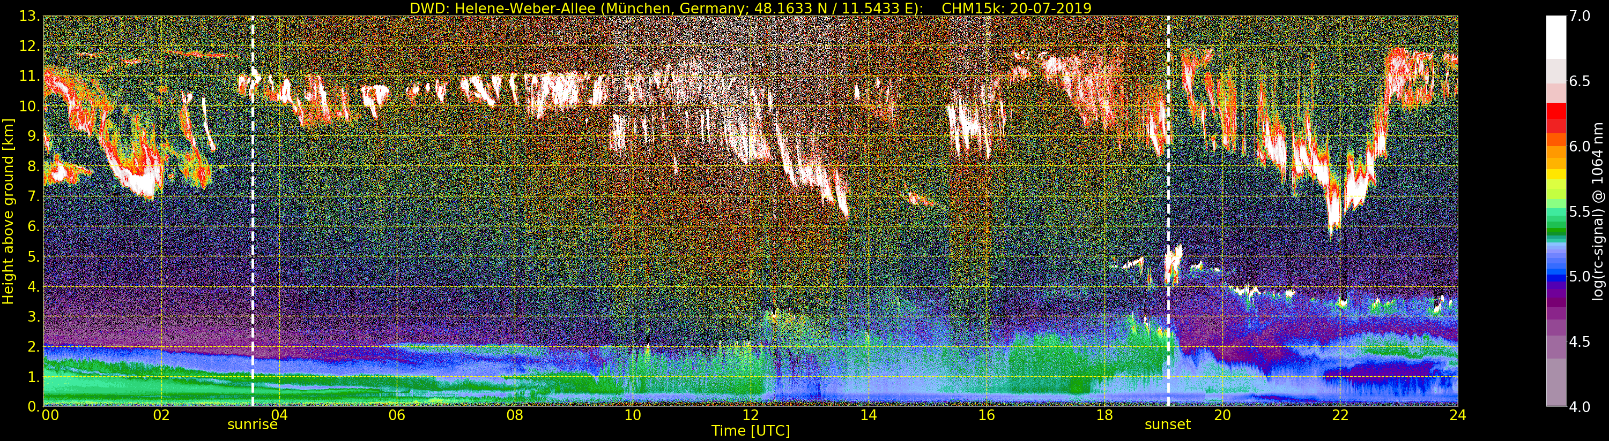This screenshot has width=1609, height=441.
Task: Click the height tick label 7.
Action: pyautogui.click(x=33, y=197)
